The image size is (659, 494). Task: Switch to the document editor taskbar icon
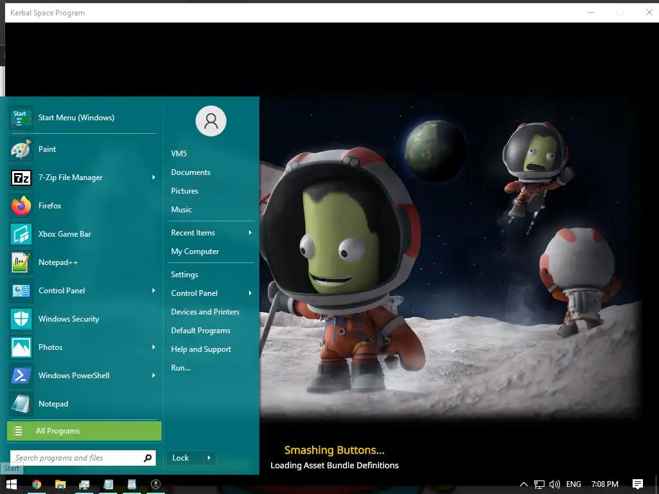click(132, 484)
